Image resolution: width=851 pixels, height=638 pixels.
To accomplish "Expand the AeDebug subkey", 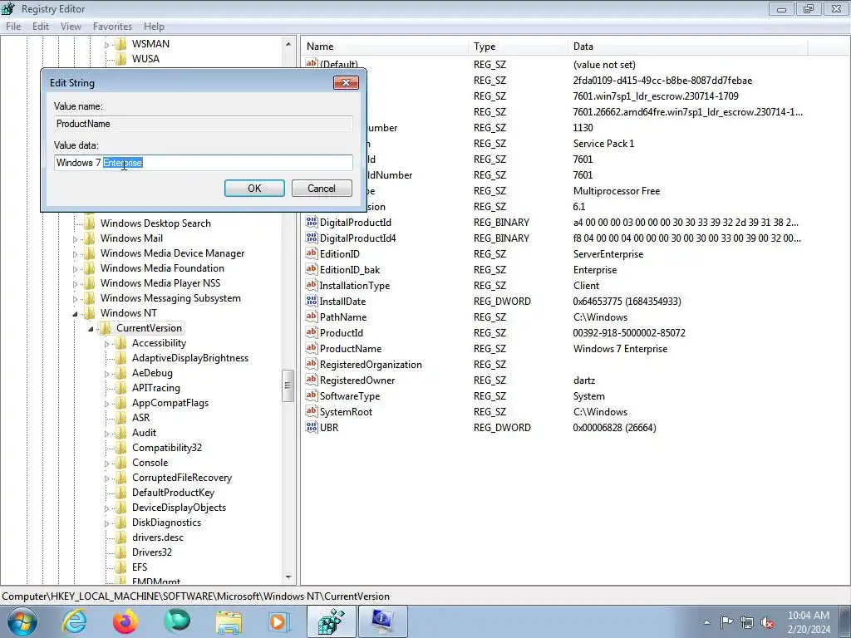I will pyautogui.click(x=107, y=374).
